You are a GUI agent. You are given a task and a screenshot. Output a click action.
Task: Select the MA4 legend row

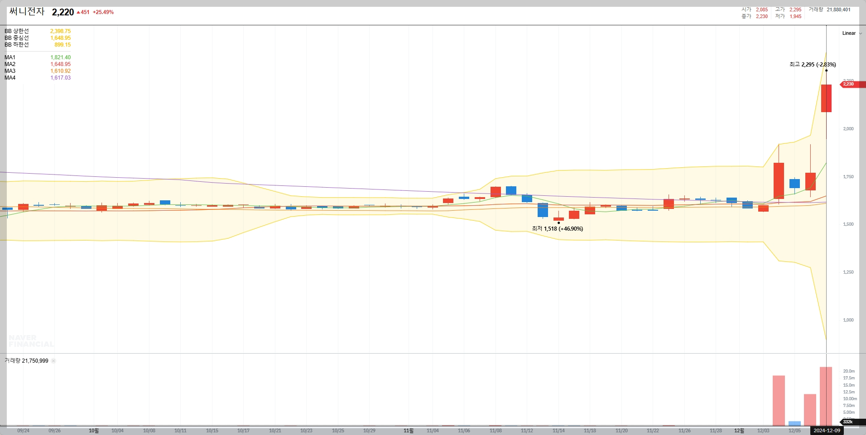(x=38, y=78)
